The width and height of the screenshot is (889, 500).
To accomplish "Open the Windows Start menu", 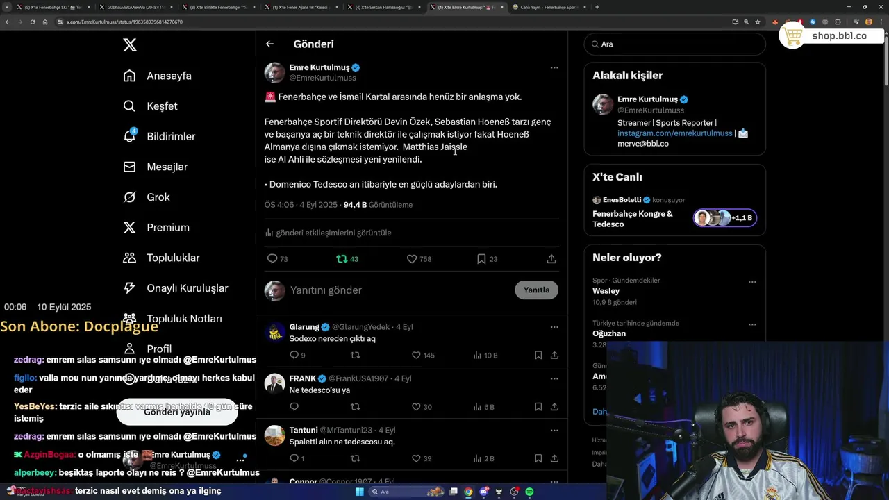I will click(359, 492).
